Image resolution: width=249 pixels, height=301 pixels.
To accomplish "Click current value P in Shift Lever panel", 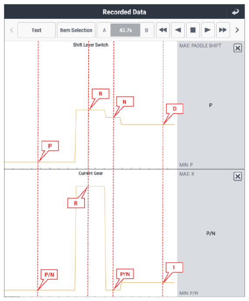I will (x=211, y=105).
